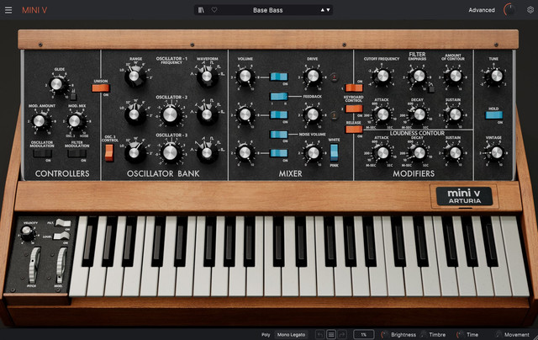Open the Base Bass preset name dropdown
Screen dimensions: 538x340
(268, 10)
